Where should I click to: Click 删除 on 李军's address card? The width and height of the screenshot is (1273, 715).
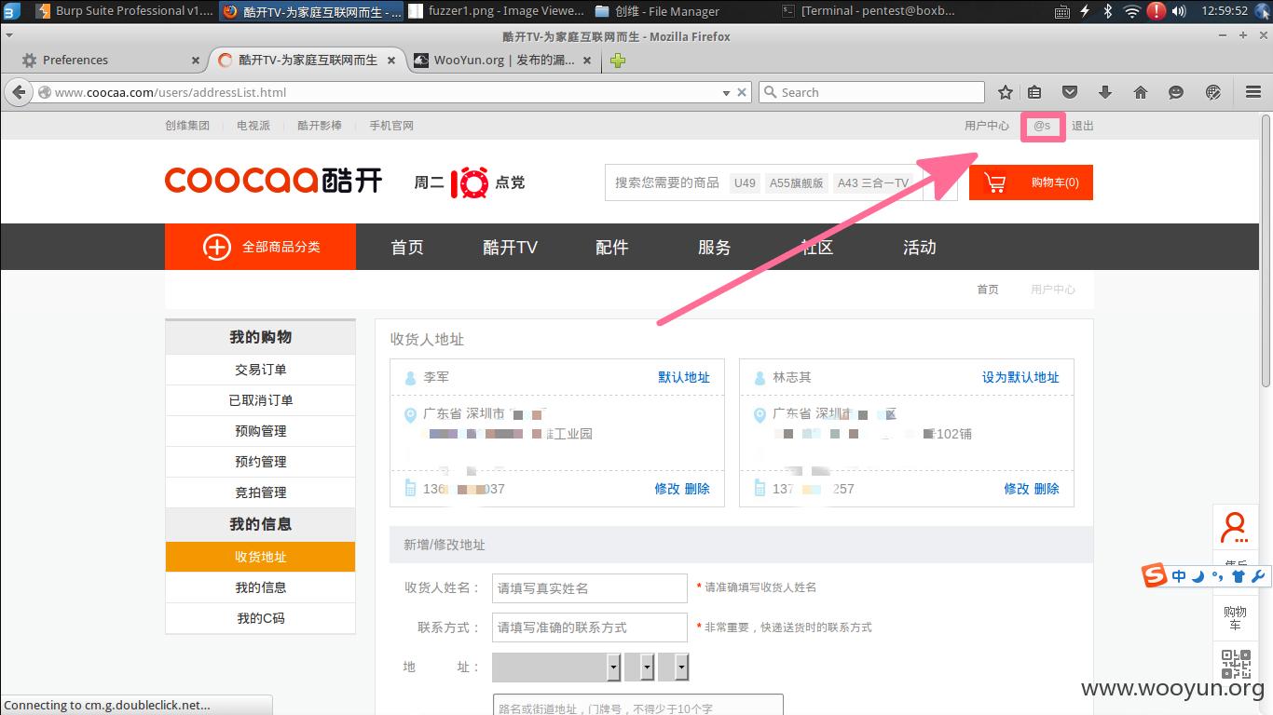[697, 489]
